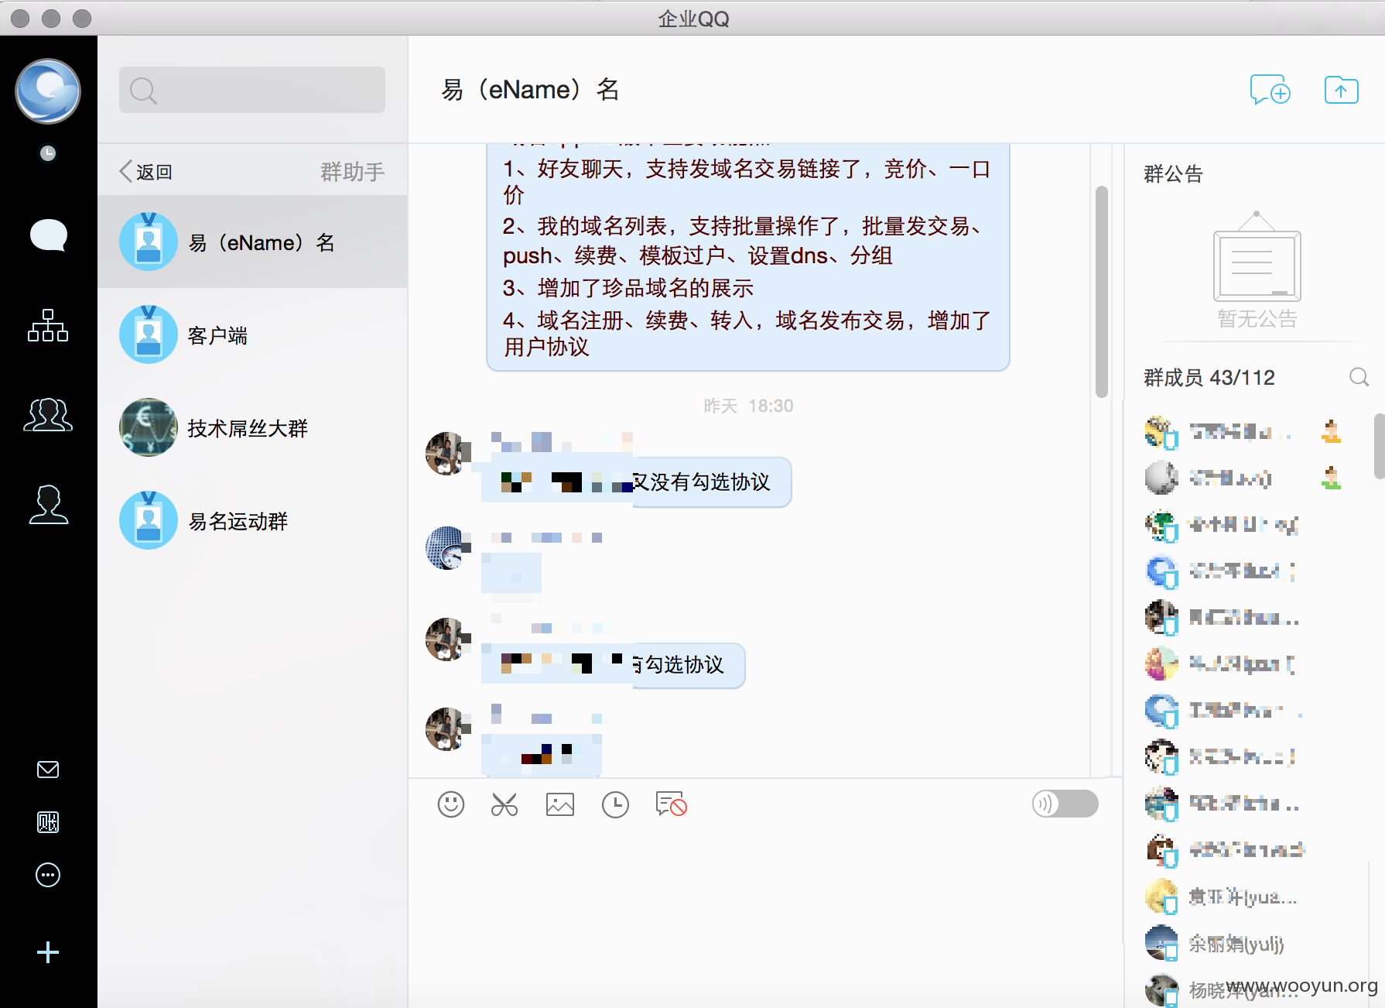
Task: Toggle the voice mode switch
Action: [x=1065, y=804]
